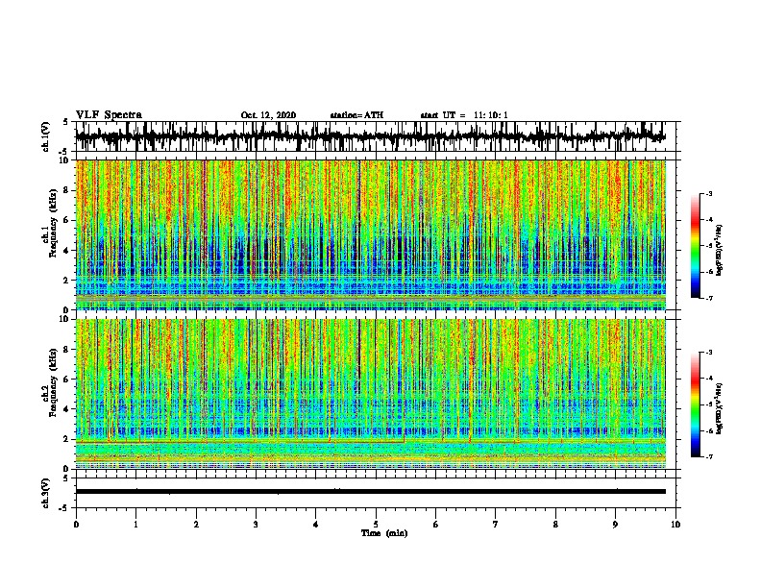Click the ch.2 colorbar log(PSD) unit label
This screenshot has height=588, width=761.
click(x=720, y=408)
